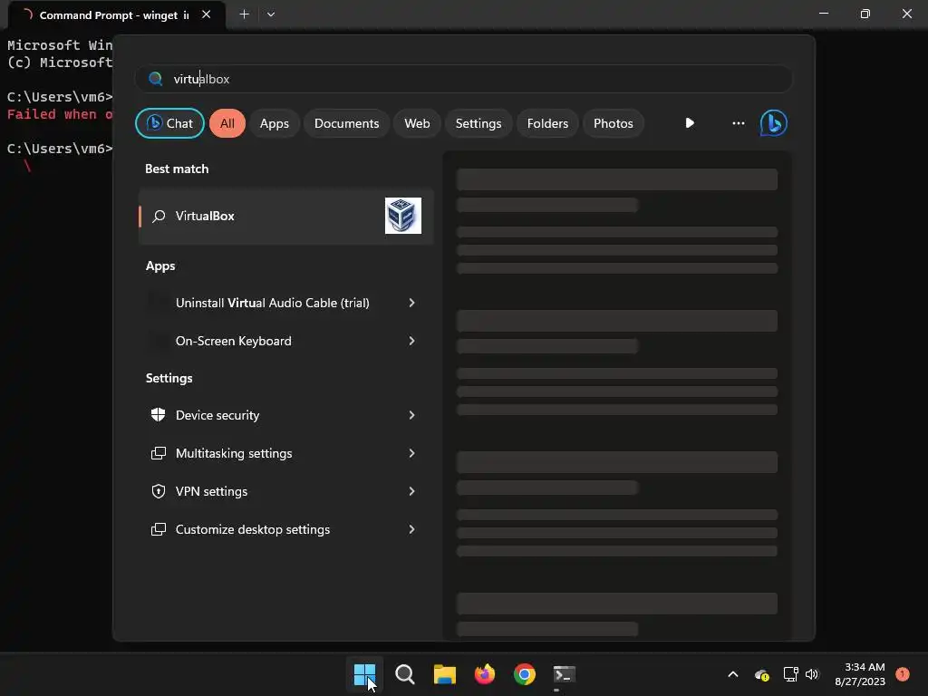Click the Device security shield icon
The height and width of the screenshot is (696, 928).
(x=158, y=415)
